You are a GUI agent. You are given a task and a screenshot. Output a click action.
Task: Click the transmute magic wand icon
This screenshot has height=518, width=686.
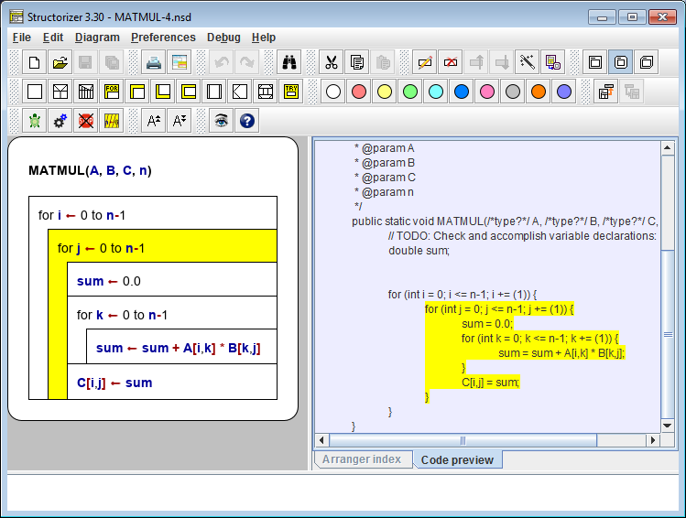[x=528, y=62]
